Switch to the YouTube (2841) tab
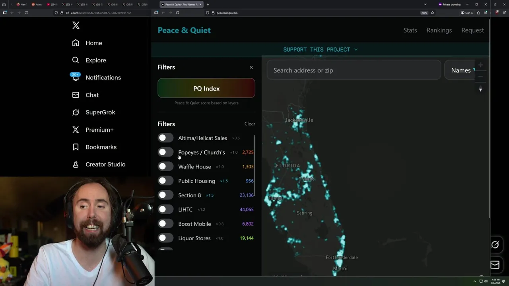Image resolution: width=509 pixels, height=286 pixels. click(53, 4)
